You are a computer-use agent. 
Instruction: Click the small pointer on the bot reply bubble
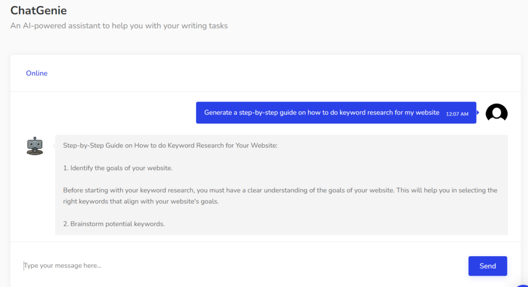54,146
